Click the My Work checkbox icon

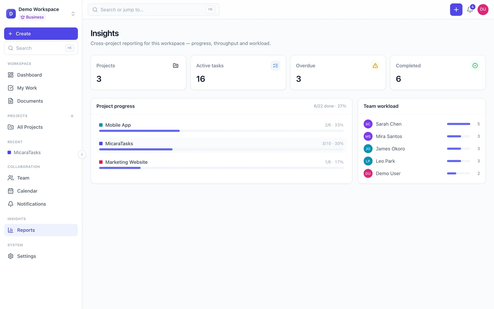point(10,88)
